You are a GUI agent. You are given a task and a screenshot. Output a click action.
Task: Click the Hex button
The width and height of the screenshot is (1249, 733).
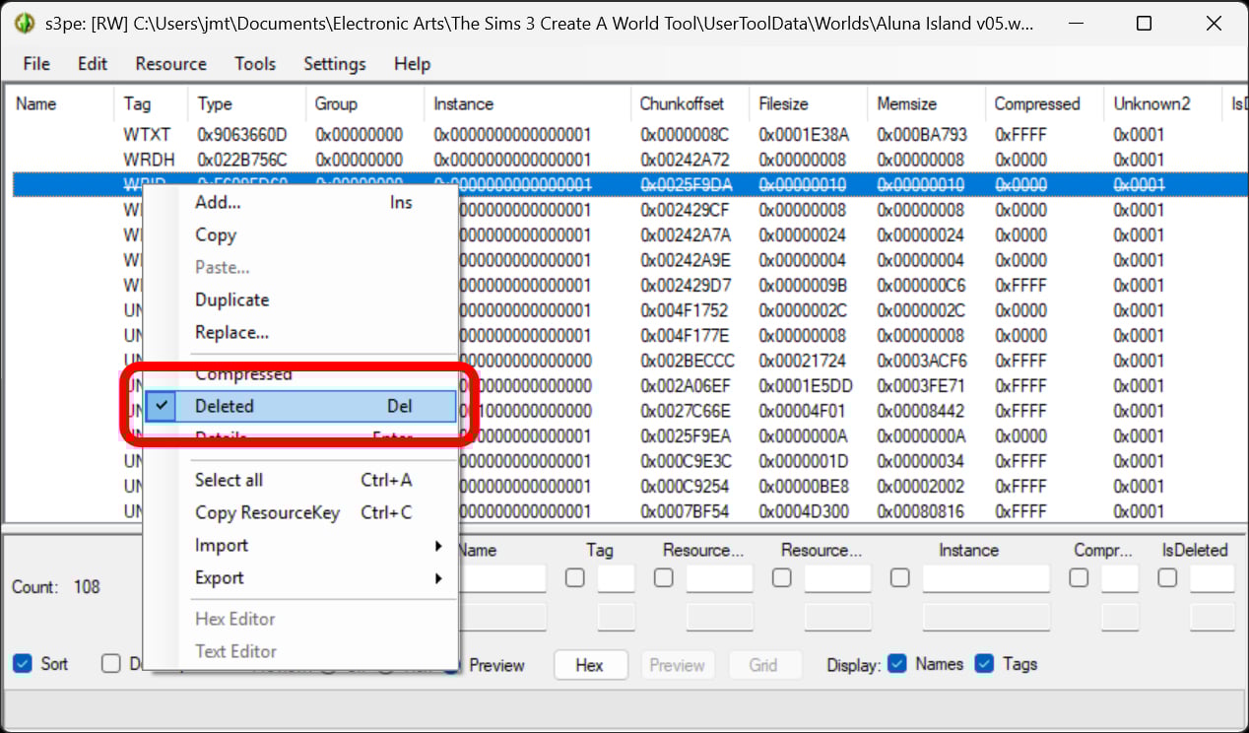[589, 665]
